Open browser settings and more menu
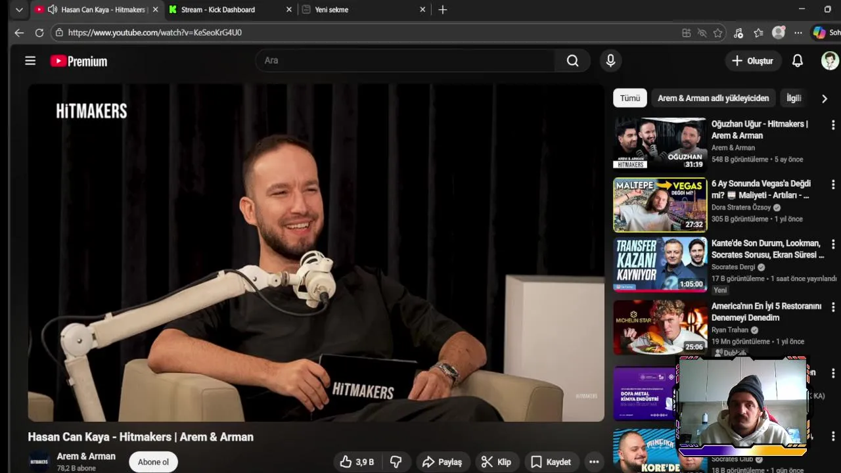841x473 pixels. (x=798, y=33)
